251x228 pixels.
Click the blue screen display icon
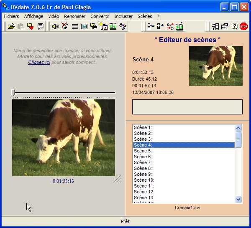tap(84, 27)
